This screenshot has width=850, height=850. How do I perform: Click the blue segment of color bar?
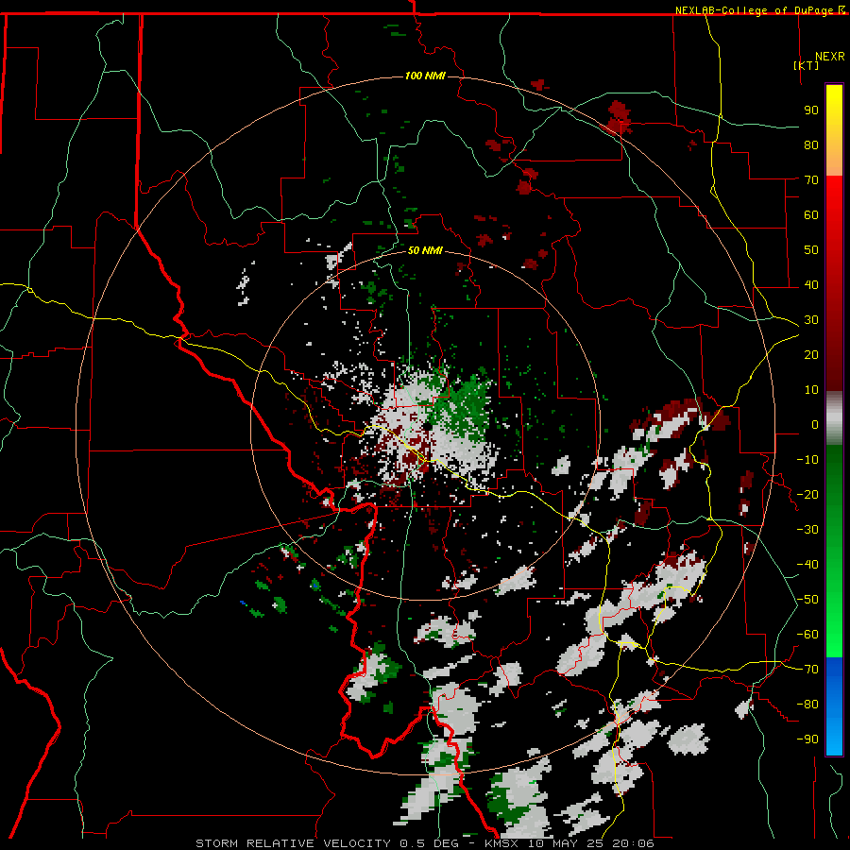click(x=834, y=706)
